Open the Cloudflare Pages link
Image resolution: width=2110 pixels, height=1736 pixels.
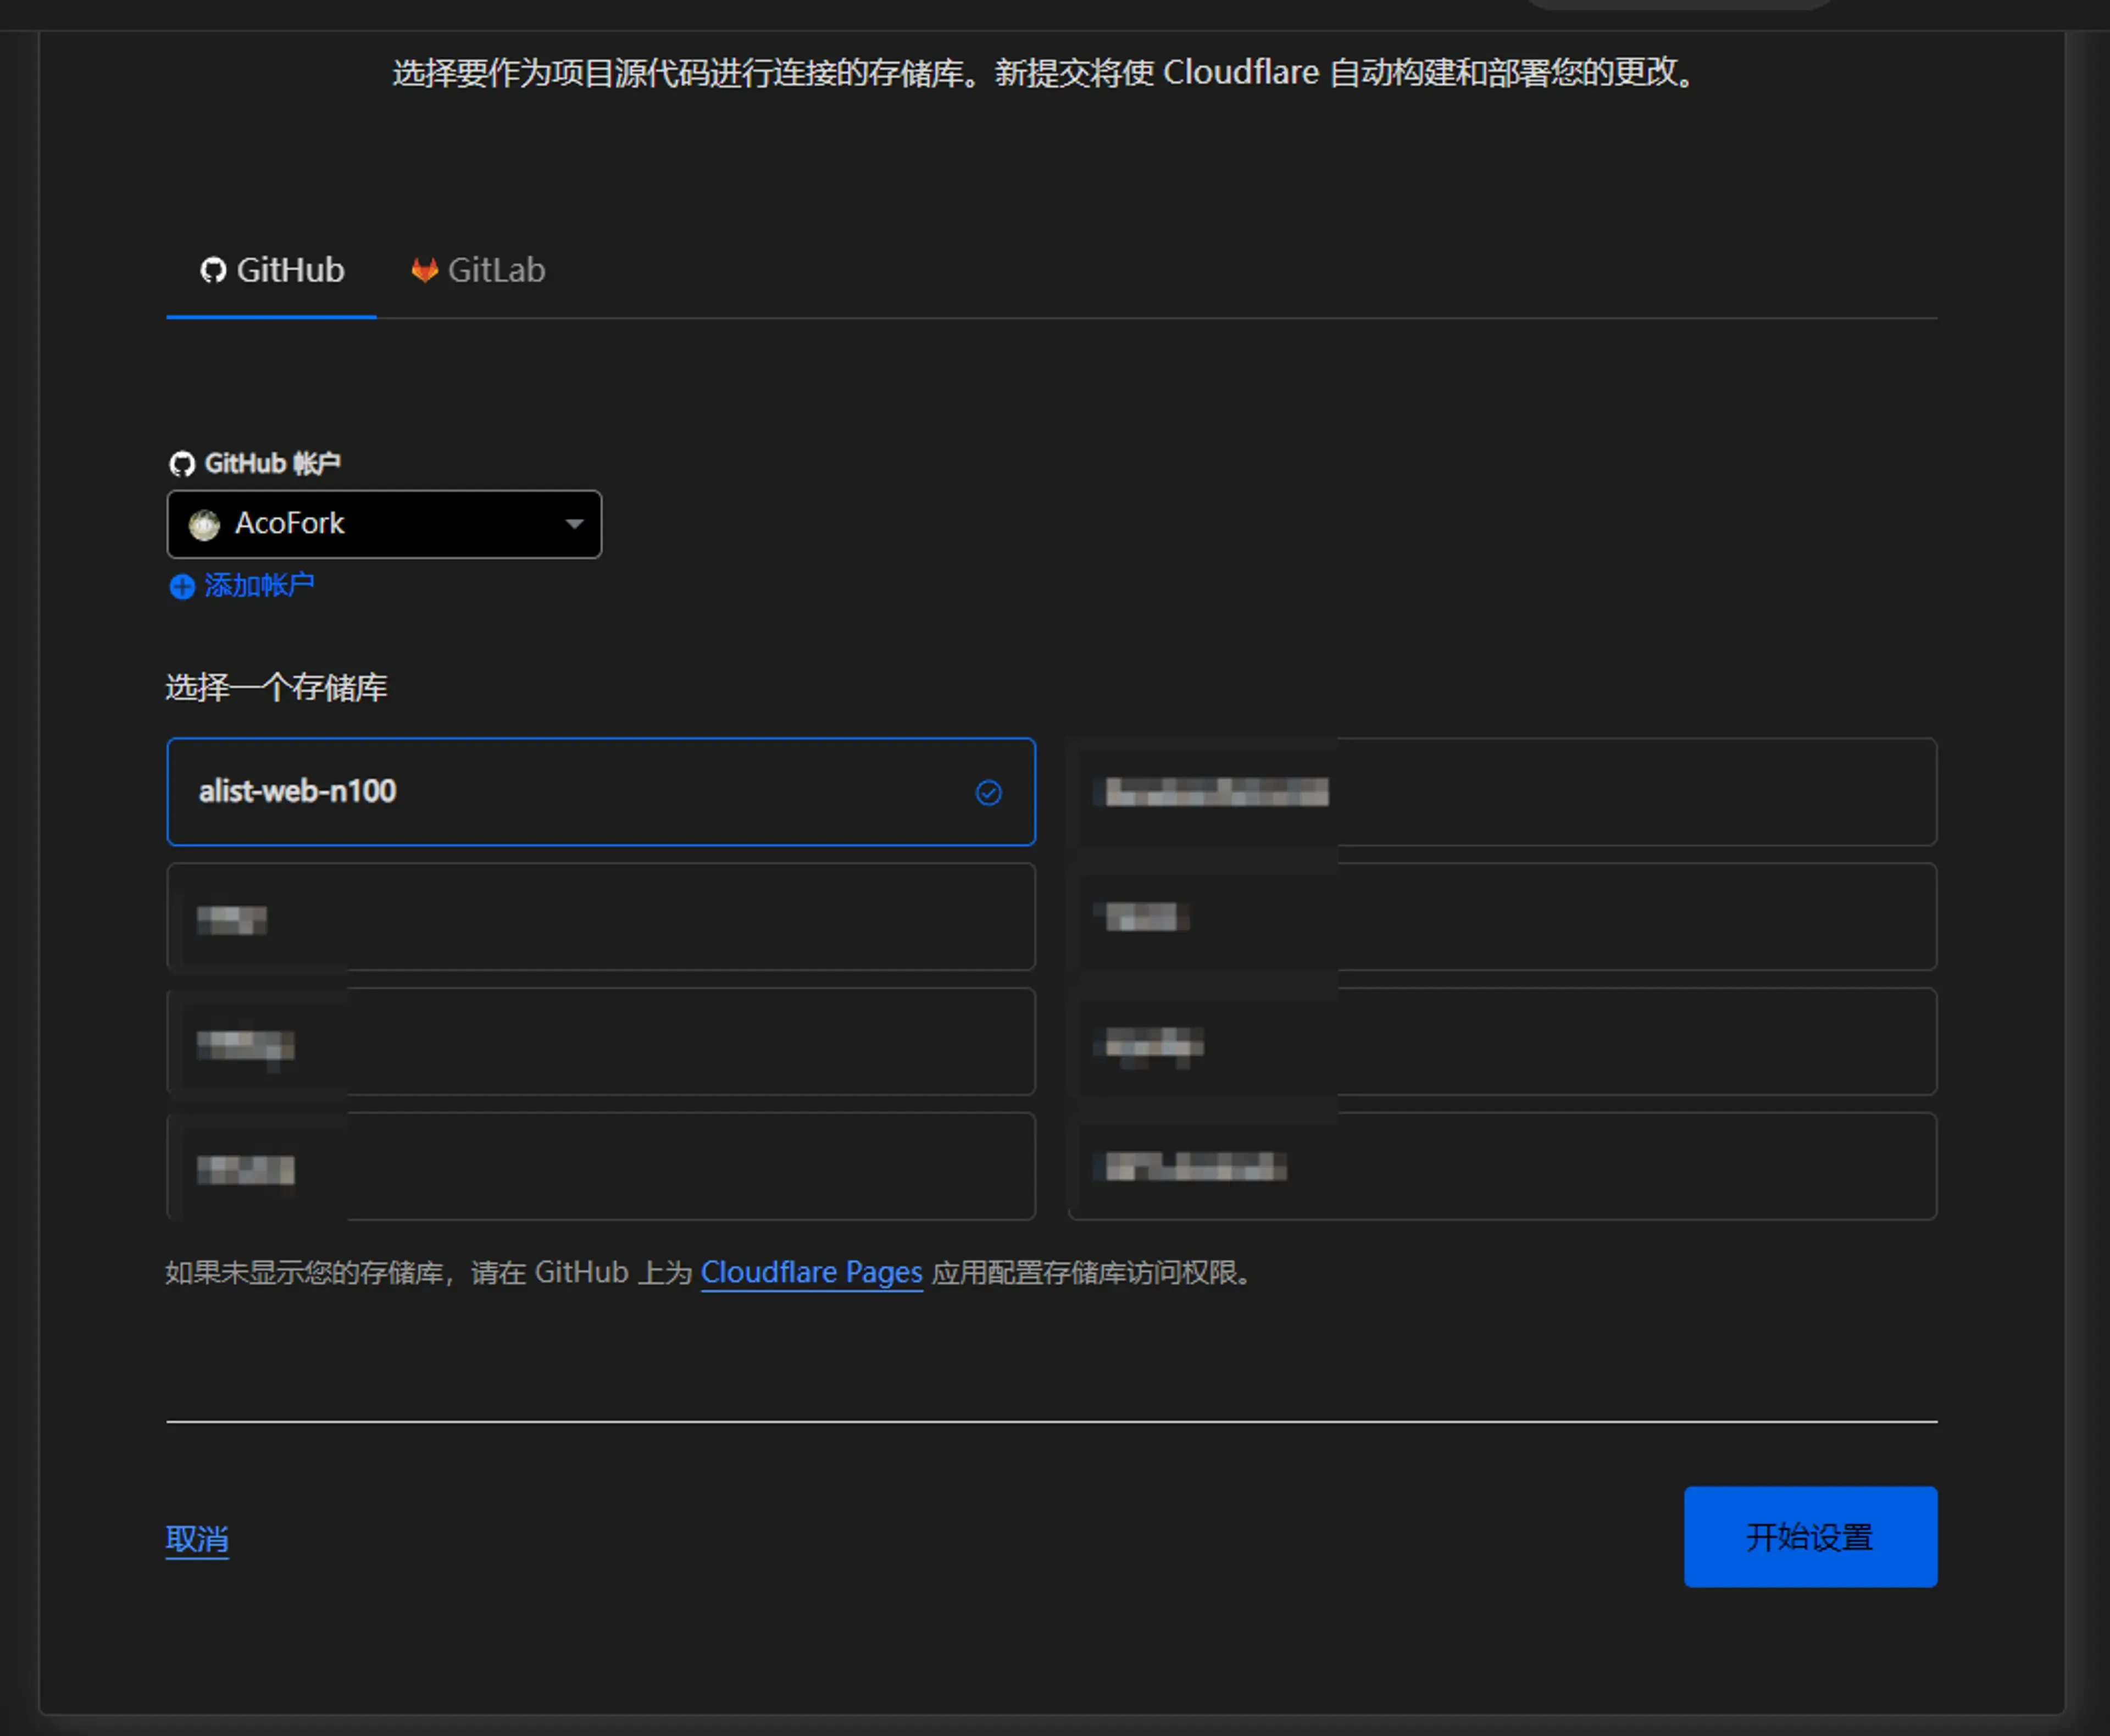pos(811,1273)
